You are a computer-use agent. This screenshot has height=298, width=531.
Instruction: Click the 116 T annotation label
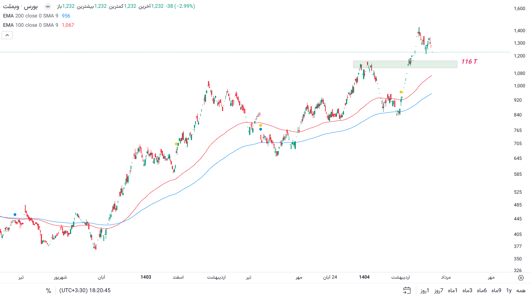tap(469, 62)
